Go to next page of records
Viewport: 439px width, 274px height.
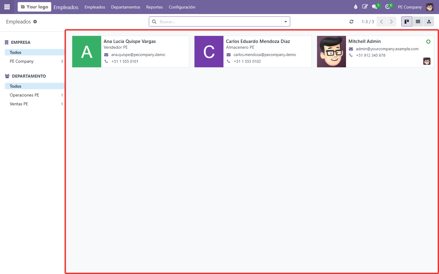pos(391,22)
